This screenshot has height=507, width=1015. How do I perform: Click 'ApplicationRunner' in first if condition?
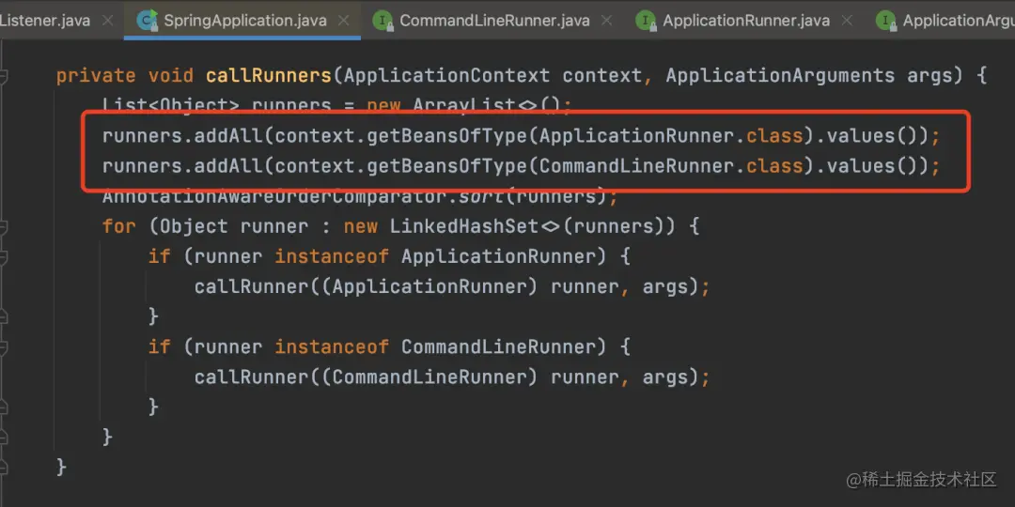(x=498, y=256)
